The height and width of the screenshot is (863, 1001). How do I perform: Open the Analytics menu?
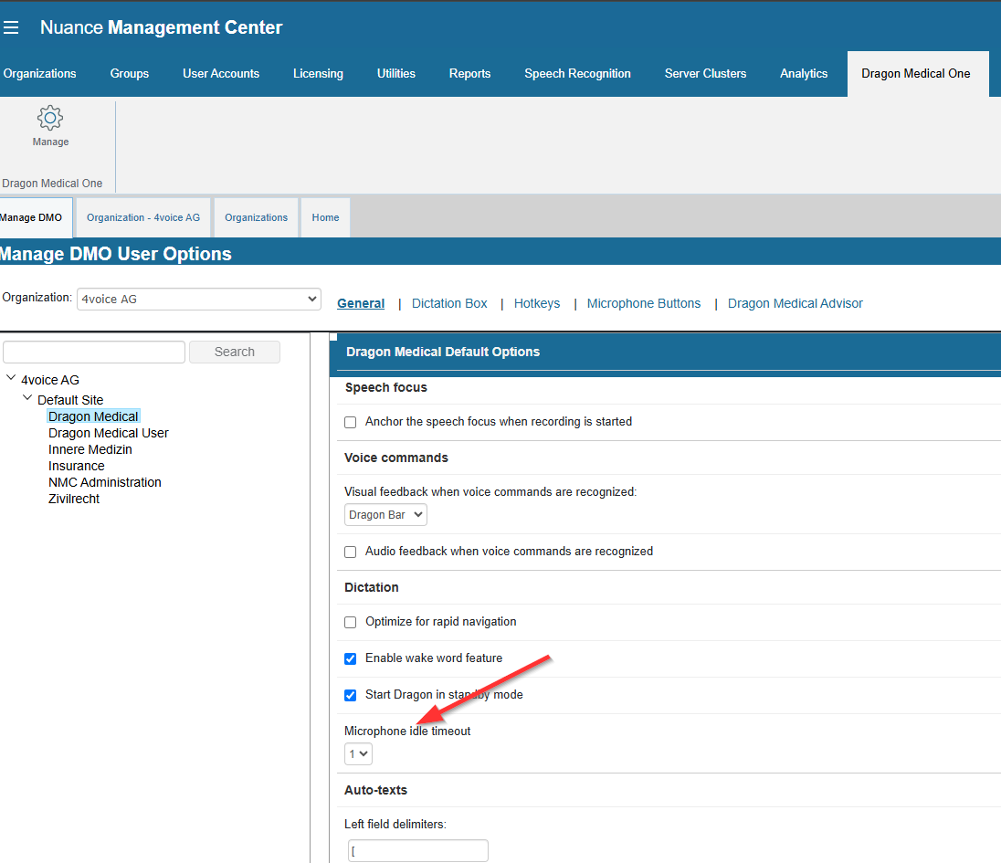click(804, 73)
